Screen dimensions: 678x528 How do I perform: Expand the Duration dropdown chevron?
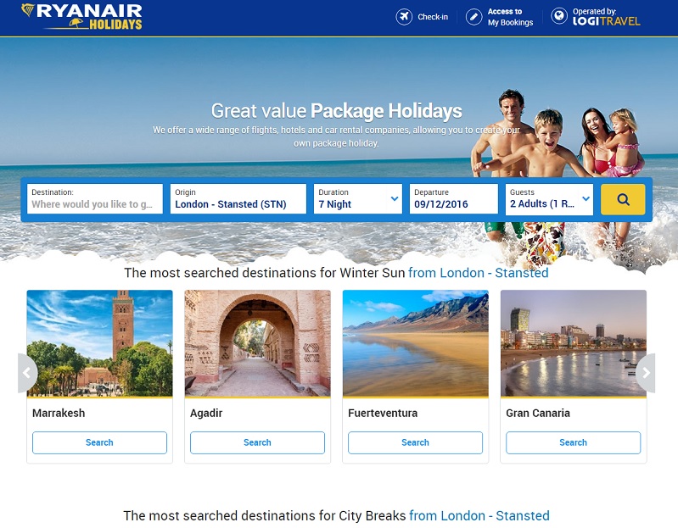[x=395, y=198]
